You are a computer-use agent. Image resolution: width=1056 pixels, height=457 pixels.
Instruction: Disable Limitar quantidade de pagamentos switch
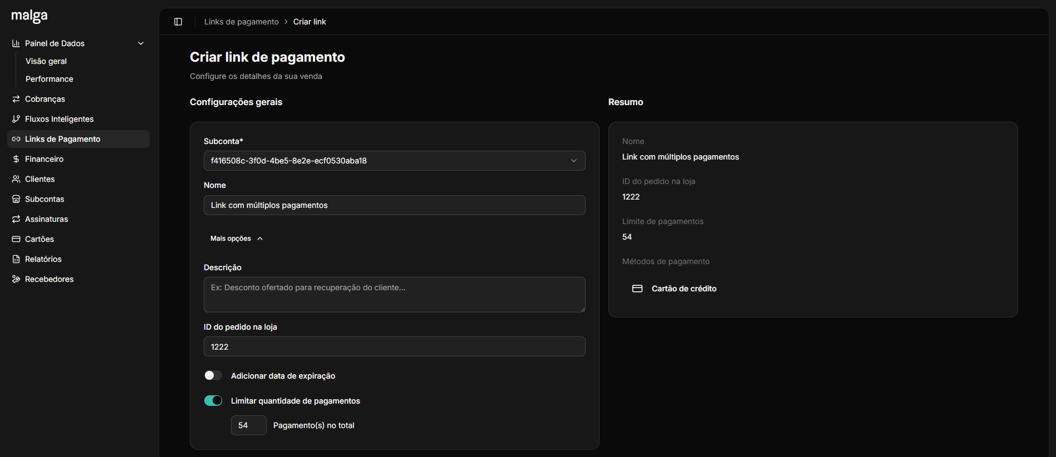213,401
